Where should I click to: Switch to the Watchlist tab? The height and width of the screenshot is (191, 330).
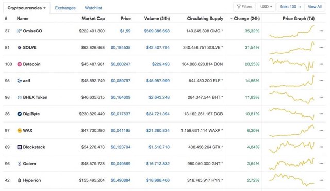[93, 8]
